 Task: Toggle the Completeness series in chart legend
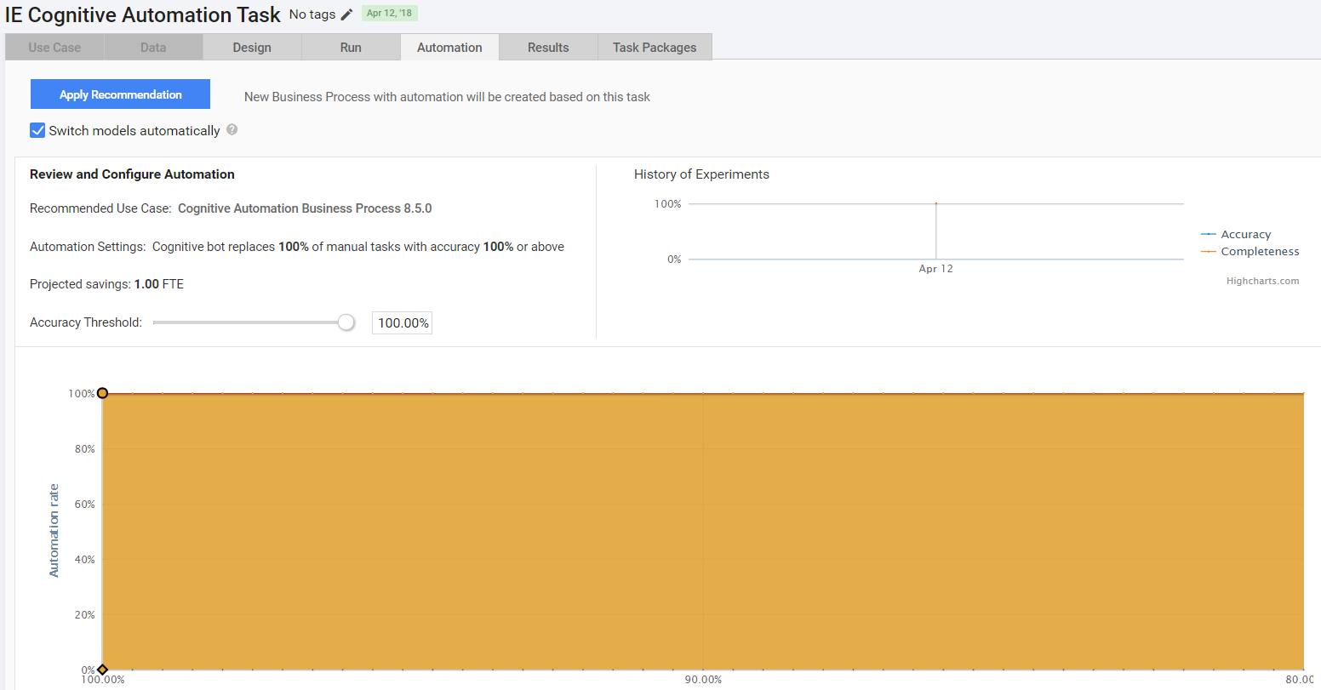[1250, 251]
